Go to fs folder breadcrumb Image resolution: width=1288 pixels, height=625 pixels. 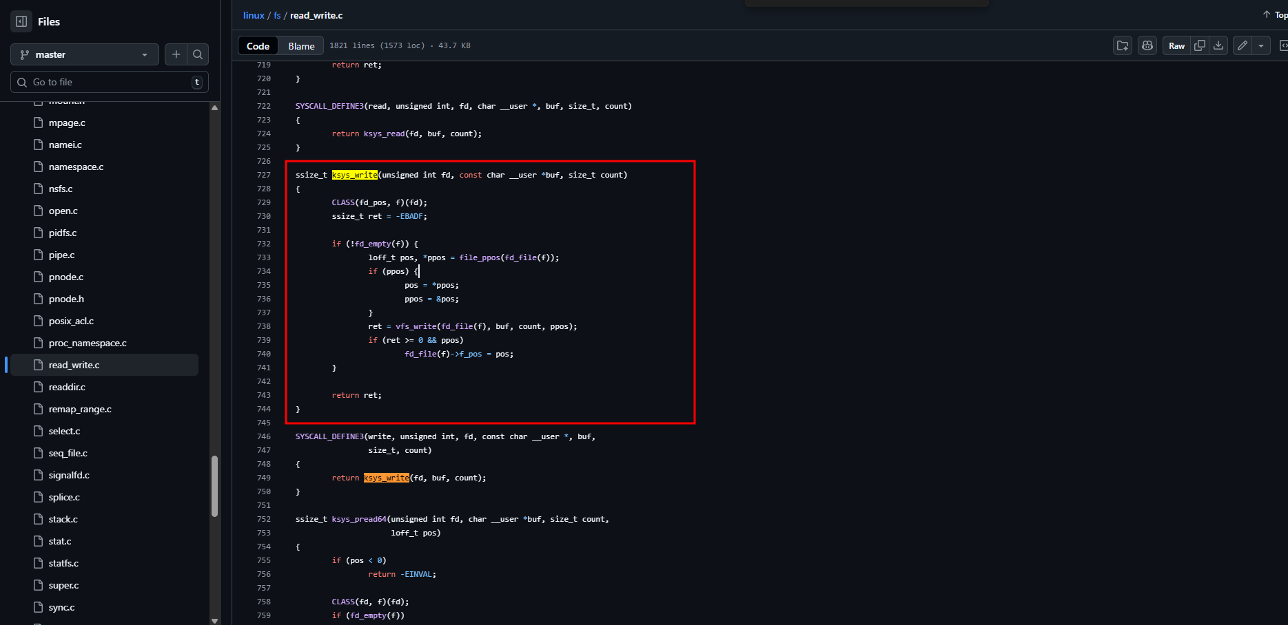(x=277, y=15)
